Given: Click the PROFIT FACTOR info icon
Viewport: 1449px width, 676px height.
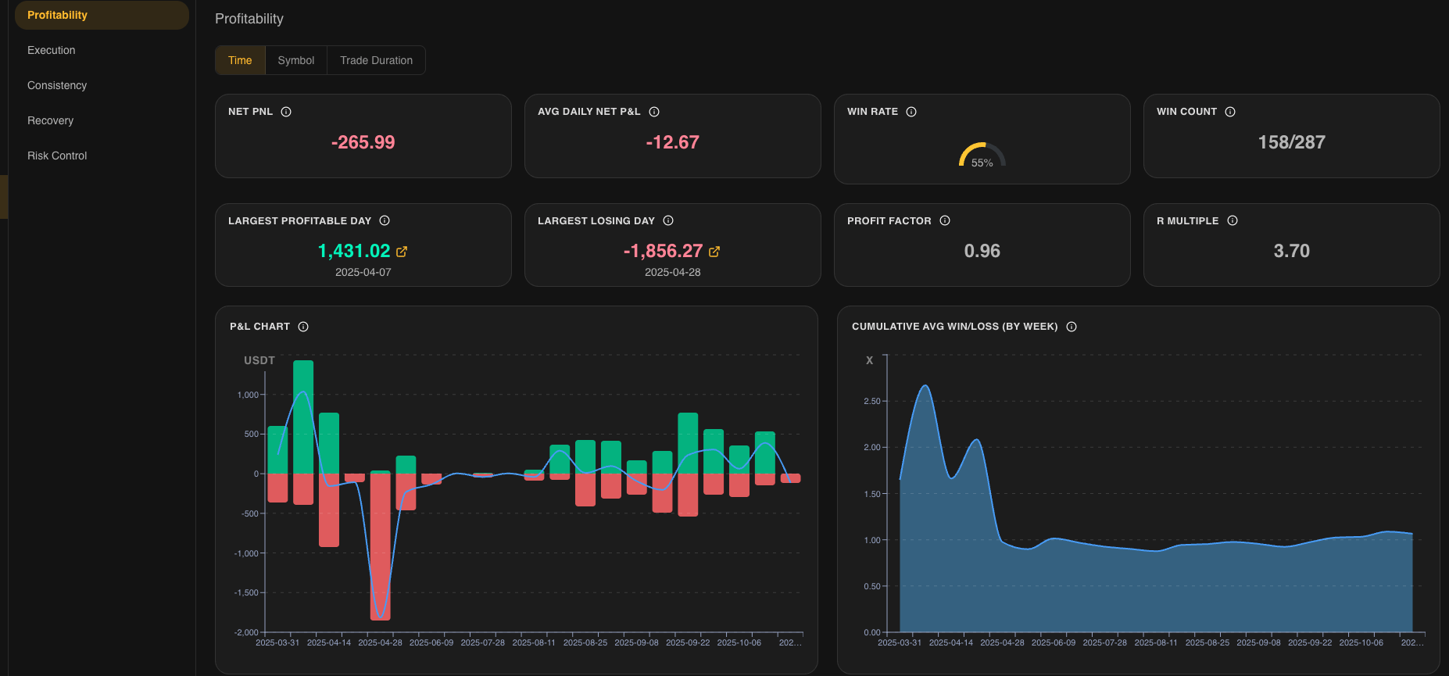Looking at the screenshot, I should click(945, 220).
